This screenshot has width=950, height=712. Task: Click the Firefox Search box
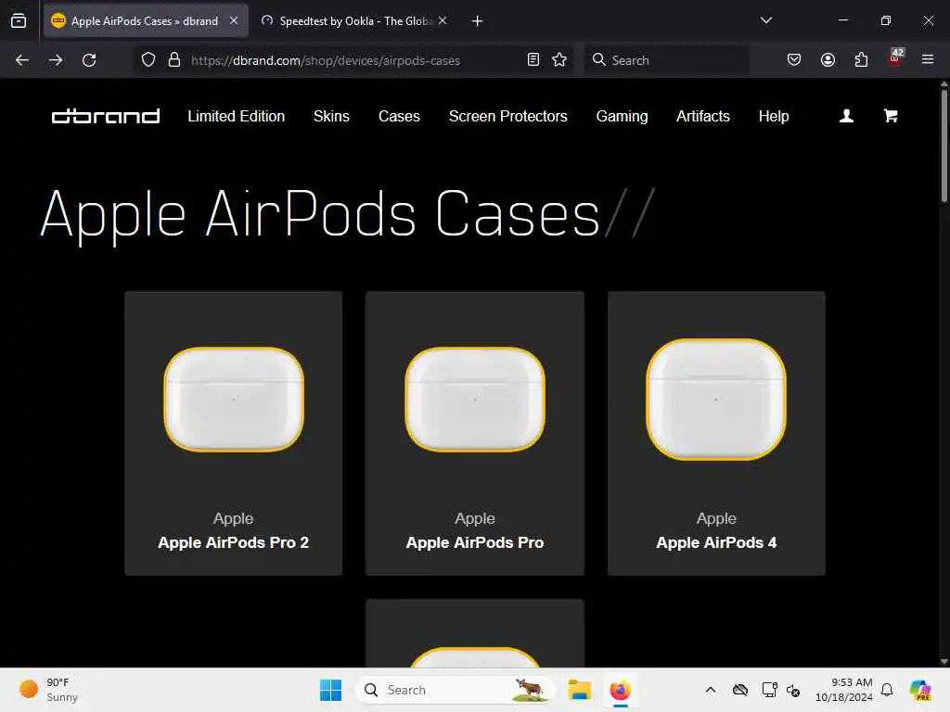point(666,60)
